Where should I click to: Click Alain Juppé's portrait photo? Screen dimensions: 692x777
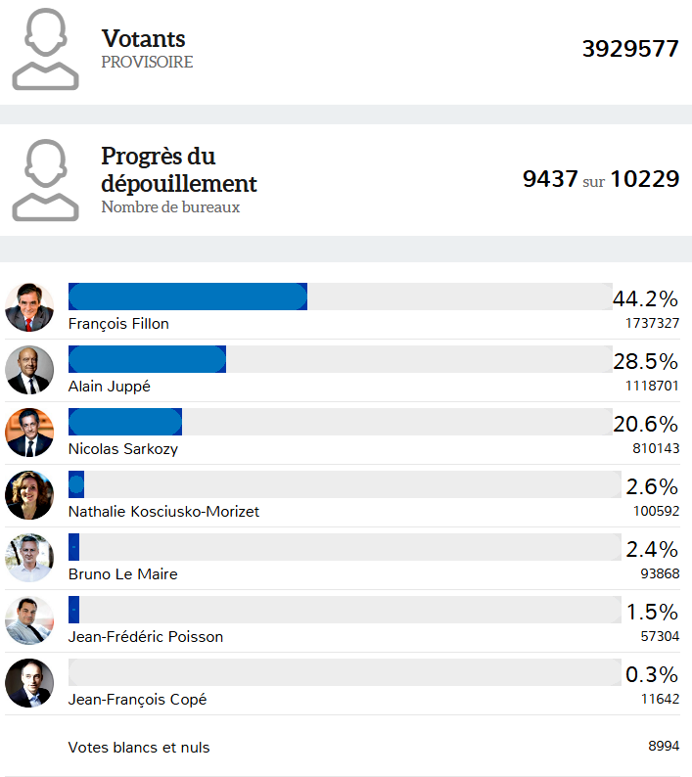(x=29, y=370)
